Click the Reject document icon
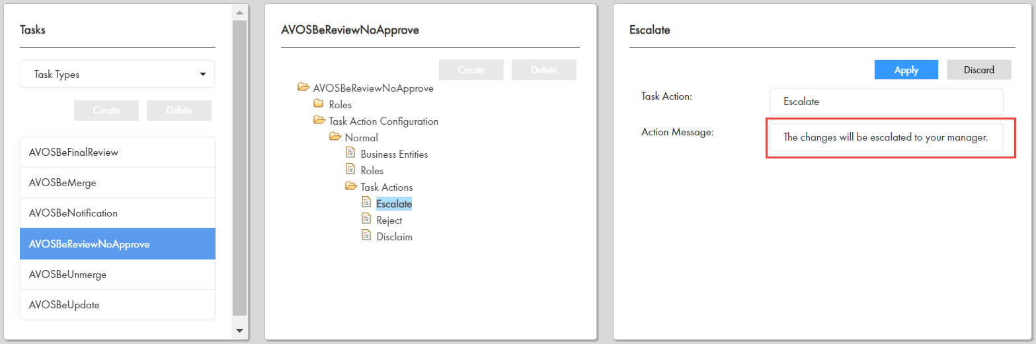 coord(366,219)
